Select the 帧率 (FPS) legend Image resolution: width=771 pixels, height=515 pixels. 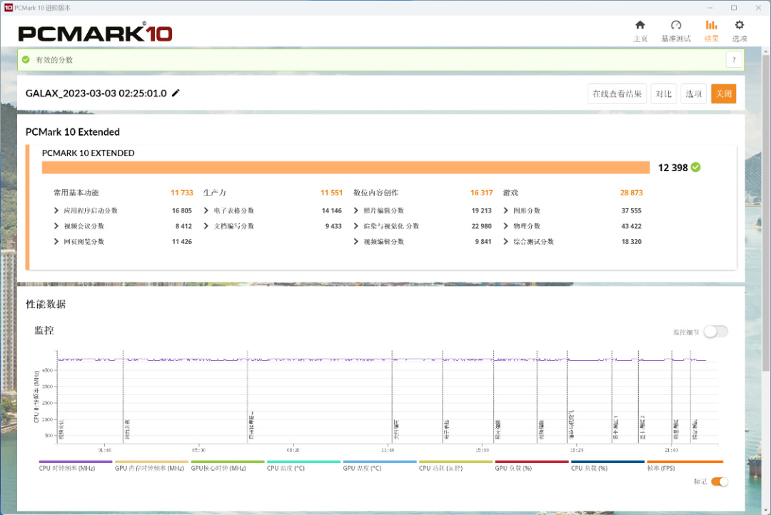(x=685, y=466)
